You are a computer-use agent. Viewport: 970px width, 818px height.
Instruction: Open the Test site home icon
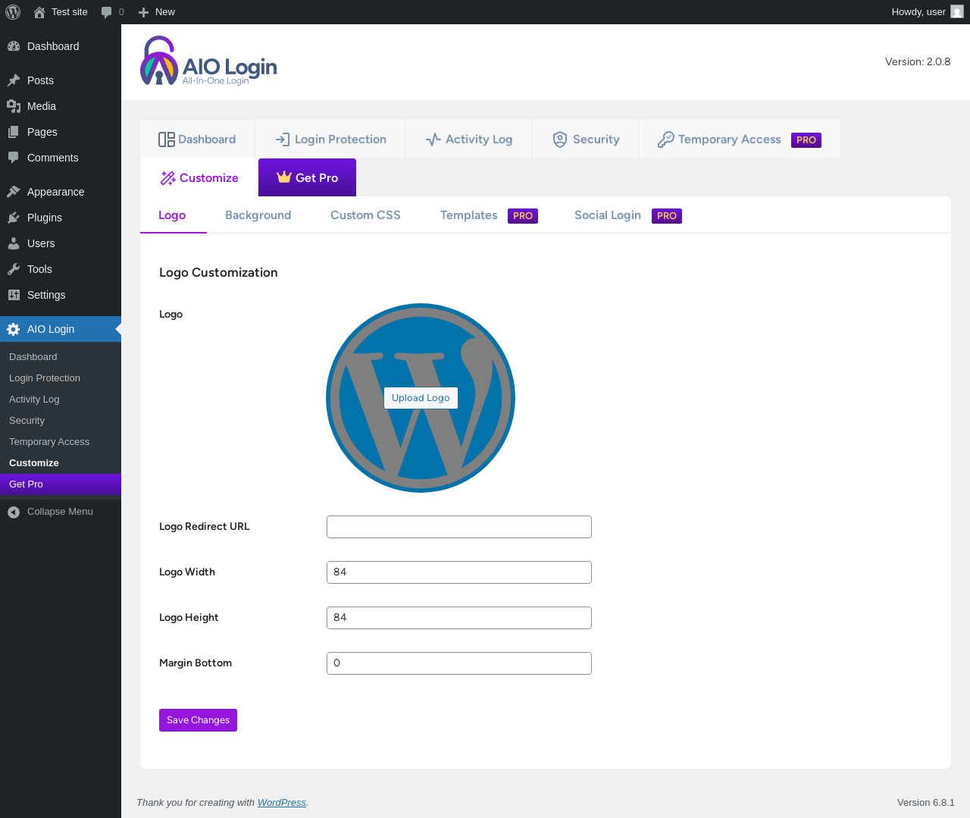pyautogui.click(x=39, y=12)
